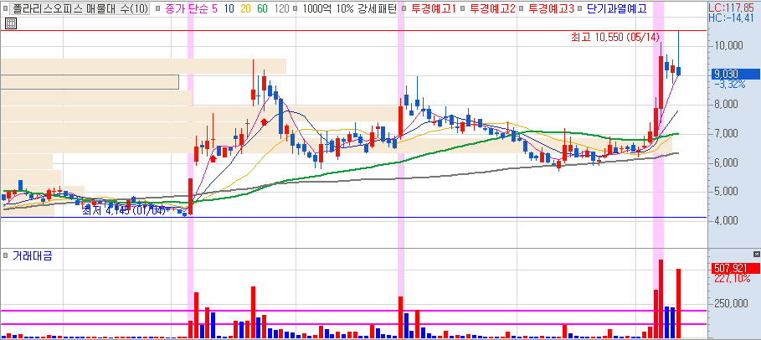Click the 10,000 price axis label
The width and height of the screenshot is (761, 340).
coord(729,46)
